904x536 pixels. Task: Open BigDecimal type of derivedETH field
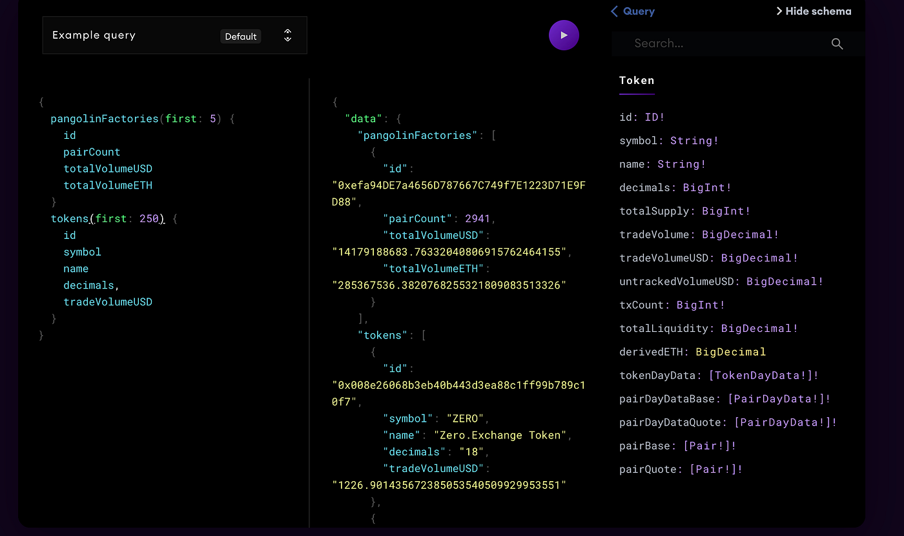click(730, 352)
